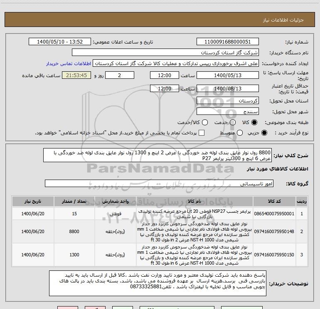
Task: Click the remaining days field showing 2
Action: [x=120, y=75]
